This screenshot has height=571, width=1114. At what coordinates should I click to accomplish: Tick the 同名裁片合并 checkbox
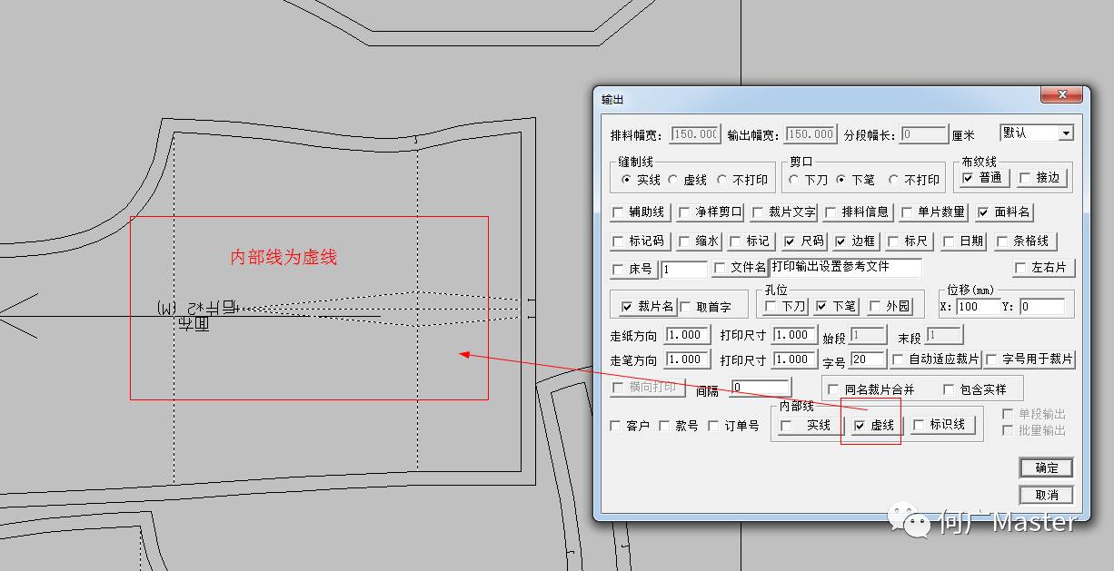pos(833,389)
